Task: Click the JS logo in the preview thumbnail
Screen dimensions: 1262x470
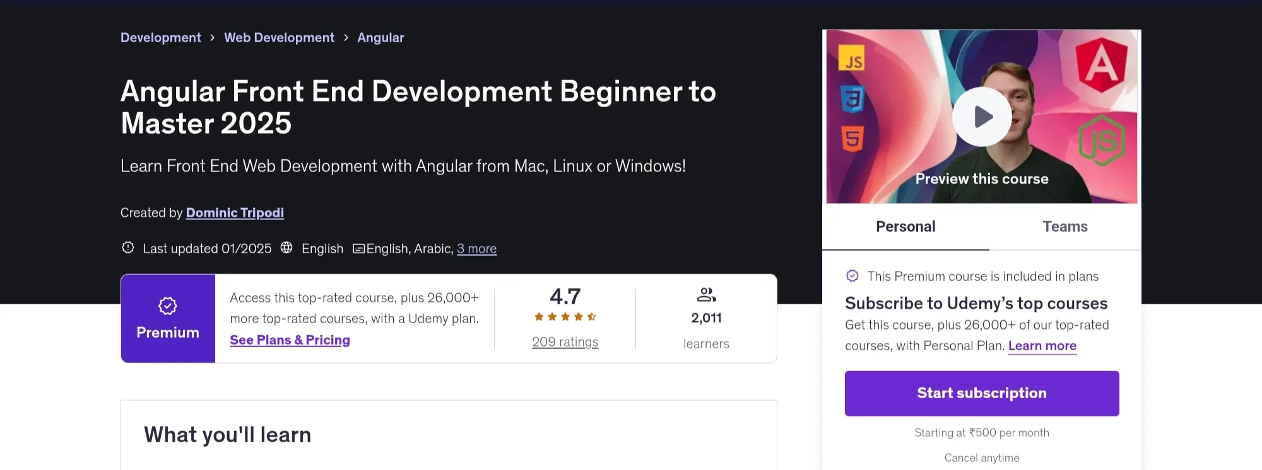Action: (x=851, y=59)
